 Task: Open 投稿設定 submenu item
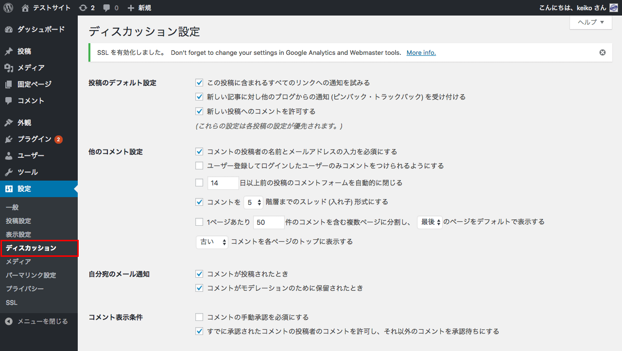(18, 221)
